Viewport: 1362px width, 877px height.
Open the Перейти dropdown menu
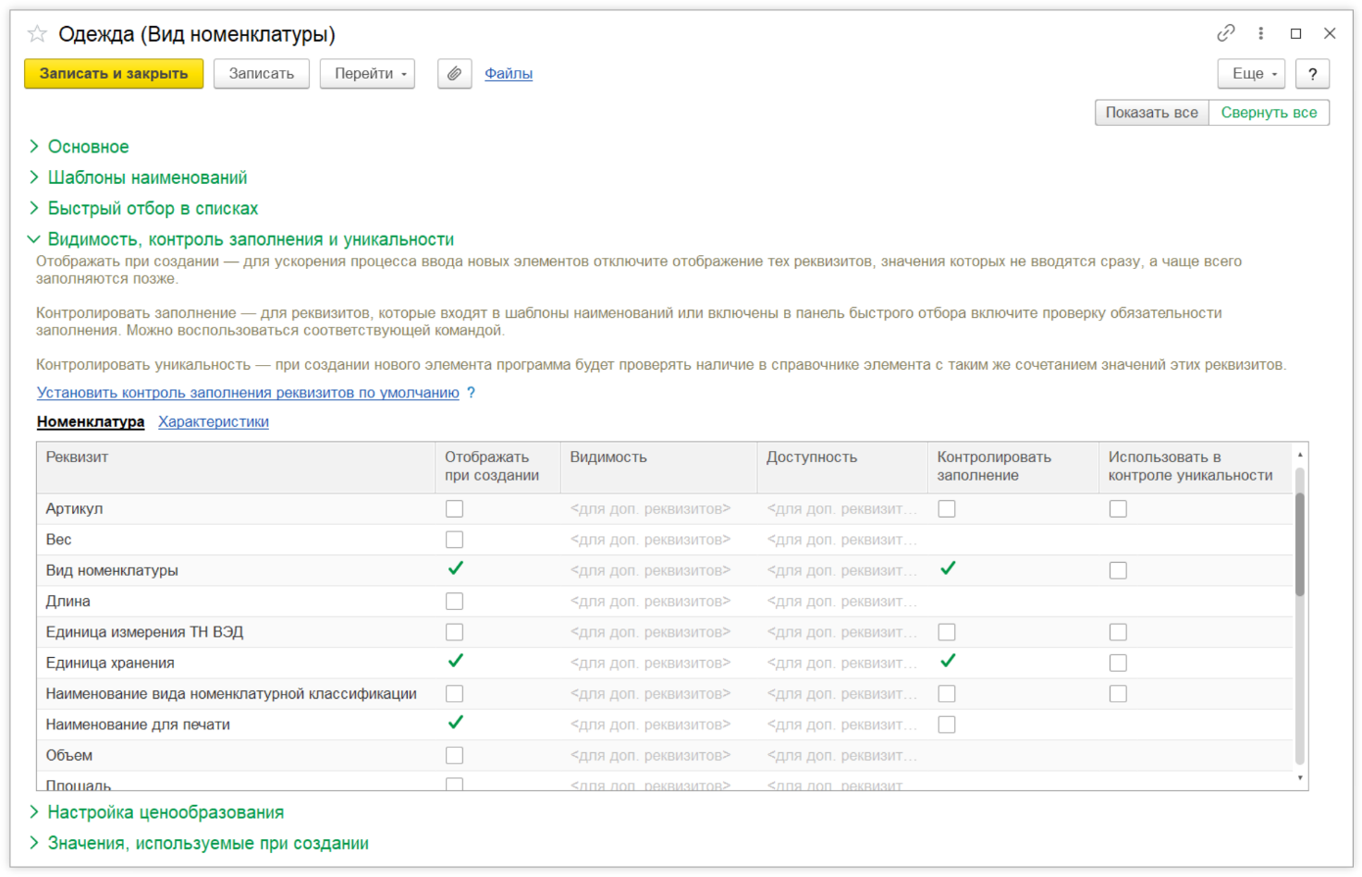(x=367, y=74)
